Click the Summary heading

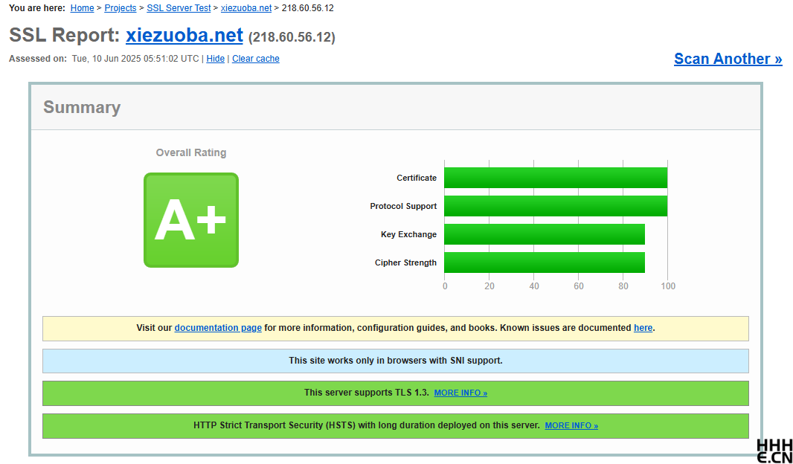coord(82,108)
